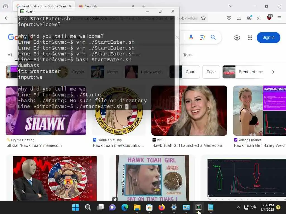
Task: Open the meme man stock chart image
Action: pos(55,178)
